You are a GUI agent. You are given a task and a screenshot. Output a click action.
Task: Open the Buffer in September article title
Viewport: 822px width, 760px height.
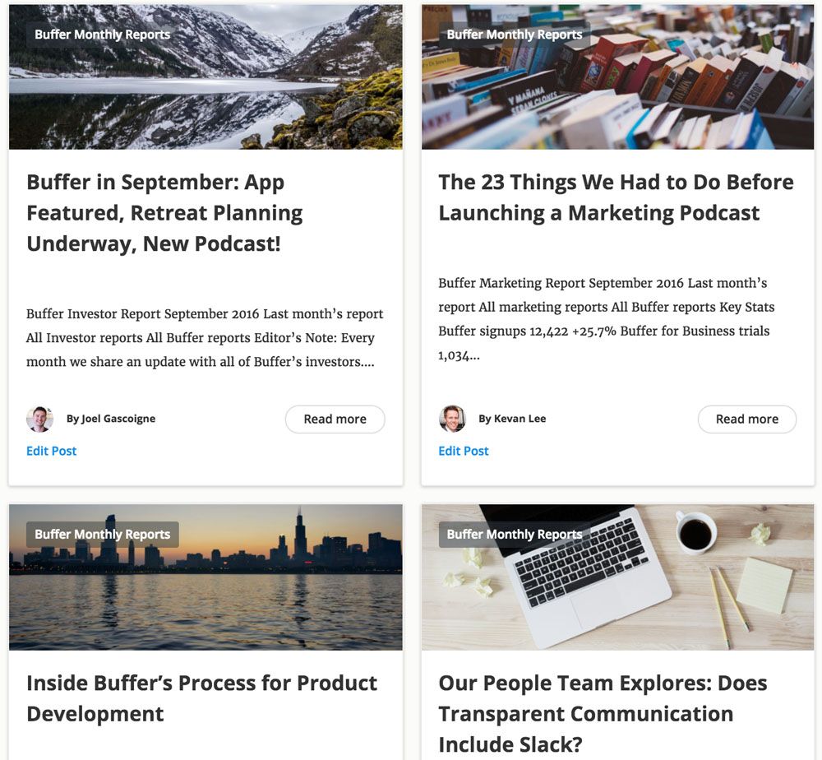(164, 213)
